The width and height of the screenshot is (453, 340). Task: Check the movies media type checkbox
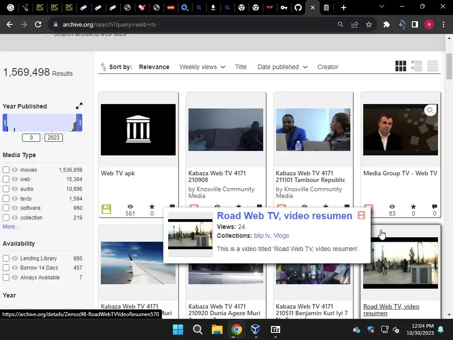point(6,170)
